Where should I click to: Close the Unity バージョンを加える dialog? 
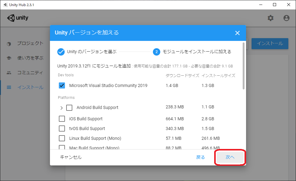pos(237,33)
